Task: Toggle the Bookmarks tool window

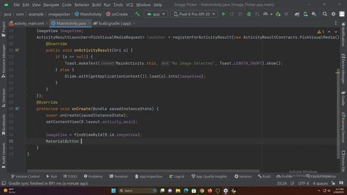Action: point(3,124)
